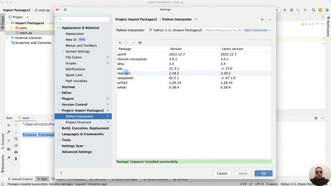Image resolution: width=331 pixels, height=186 pixels.
Task: Minimize the Run panel with the dash icon
Action: (322, 118)
